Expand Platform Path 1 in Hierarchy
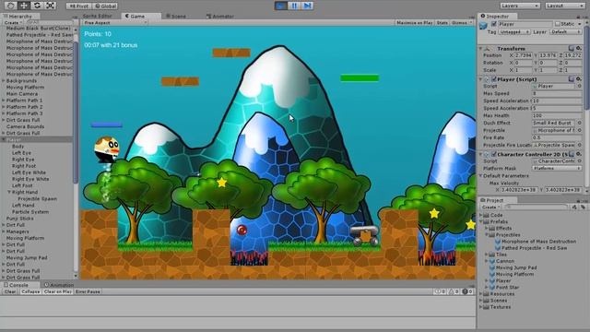 [4, 101]
